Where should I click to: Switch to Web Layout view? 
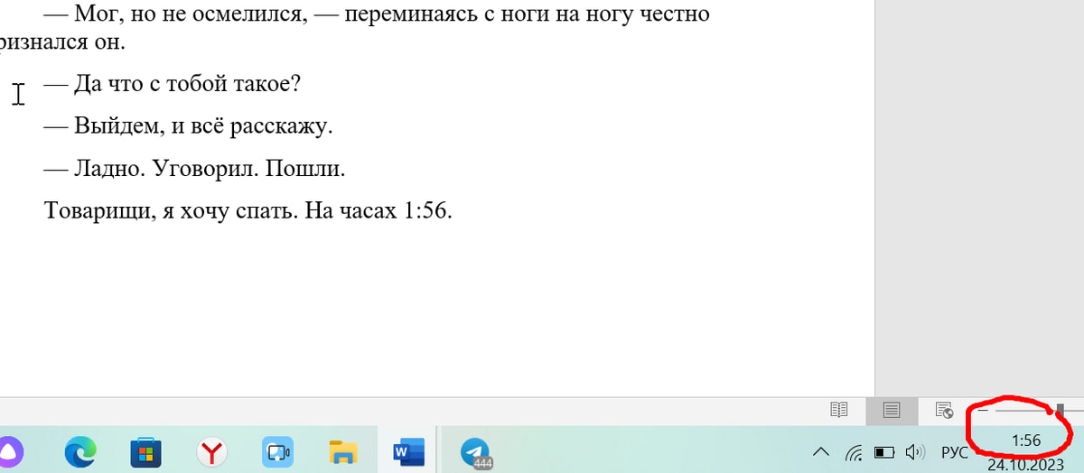coord(945,411)
